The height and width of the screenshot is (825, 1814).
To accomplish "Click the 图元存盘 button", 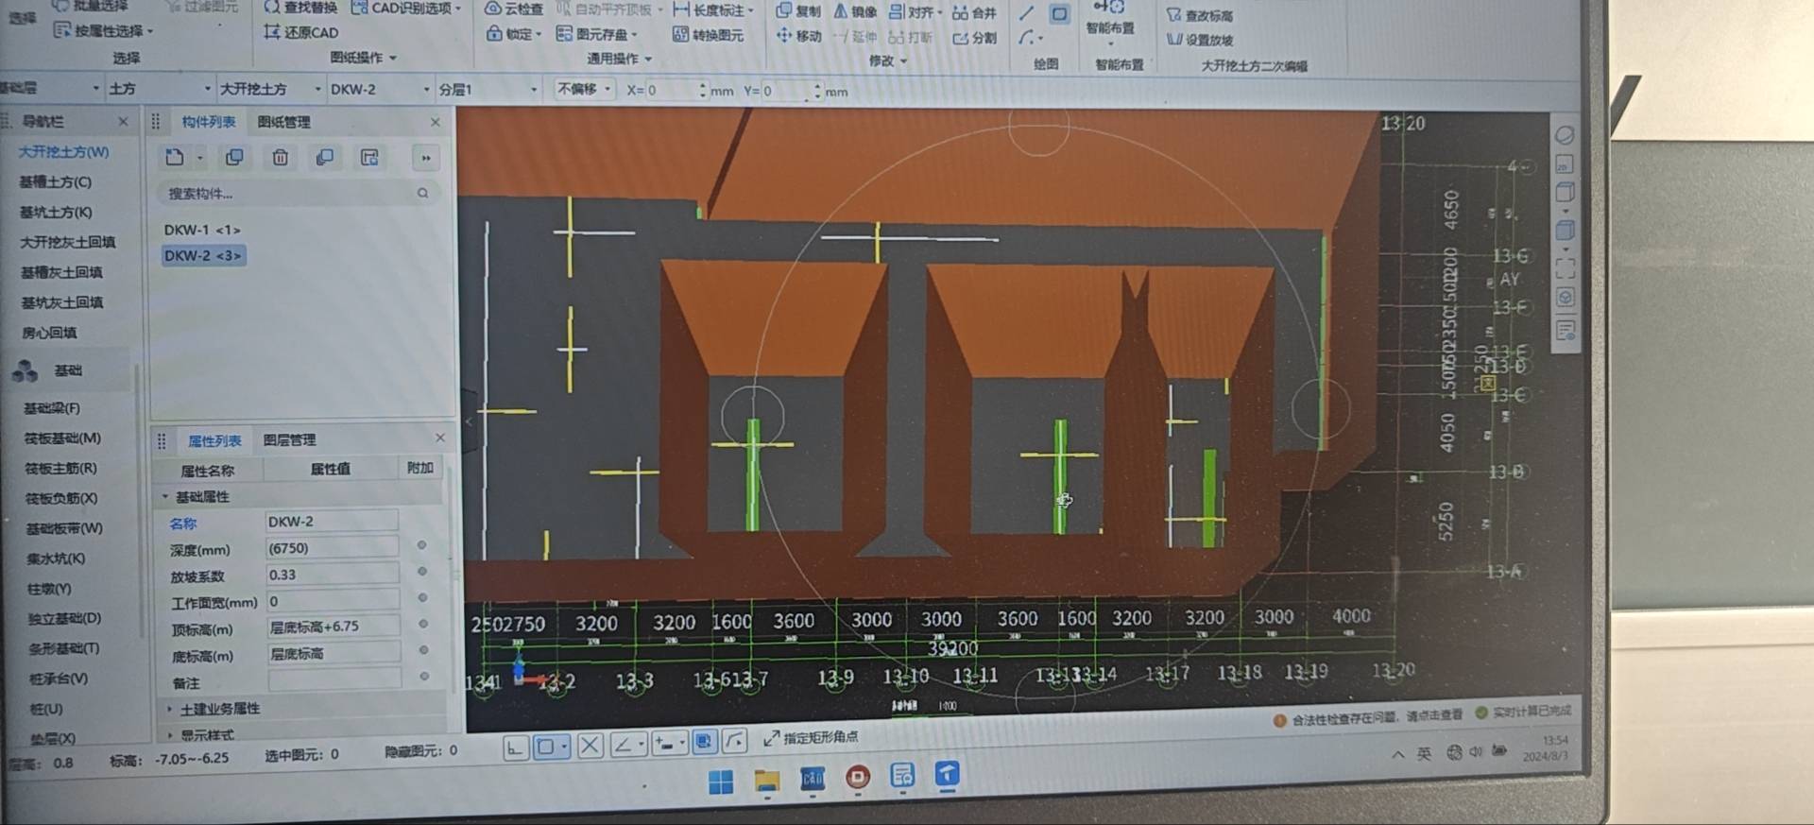I will (596, 34).
